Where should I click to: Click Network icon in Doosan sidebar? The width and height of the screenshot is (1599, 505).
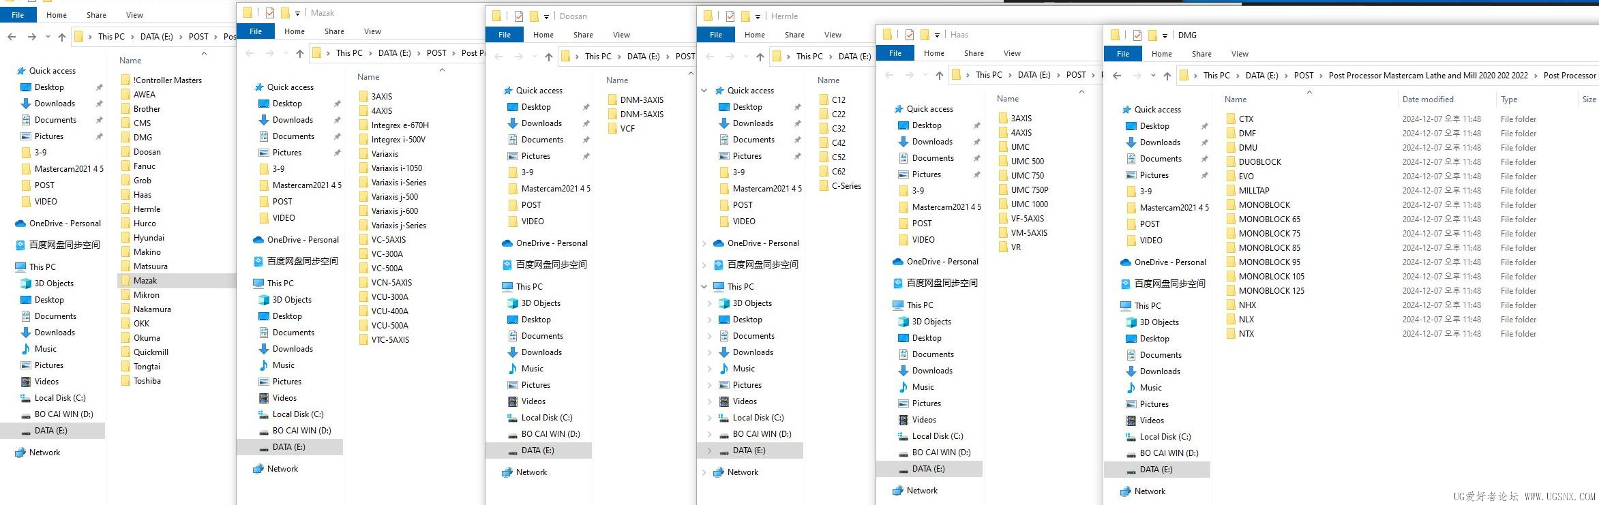pyautogui.click(x=507, y=472)
